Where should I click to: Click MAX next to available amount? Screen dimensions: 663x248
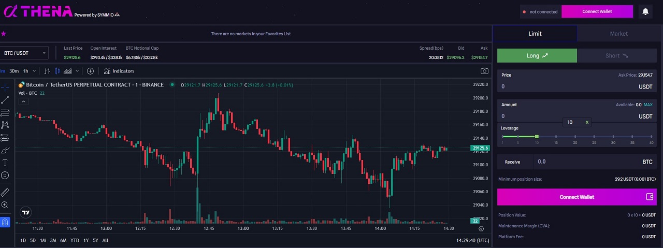(648, 105)
